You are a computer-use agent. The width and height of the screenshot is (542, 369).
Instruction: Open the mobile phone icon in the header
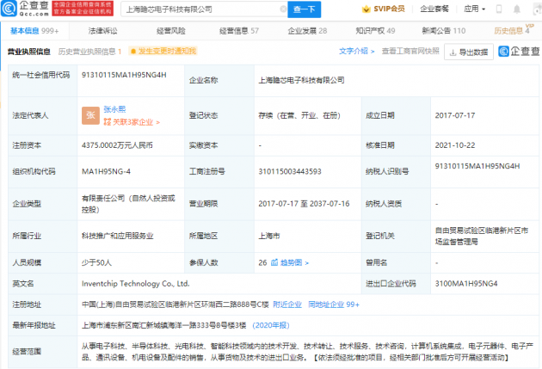[x=499, y=9]
